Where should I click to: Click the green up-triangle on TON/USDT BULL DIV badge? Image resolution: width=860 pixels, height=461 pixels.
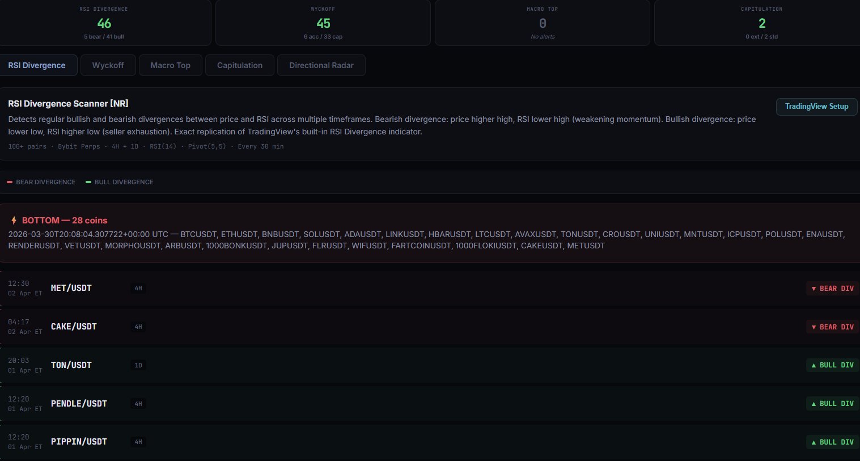815,365
